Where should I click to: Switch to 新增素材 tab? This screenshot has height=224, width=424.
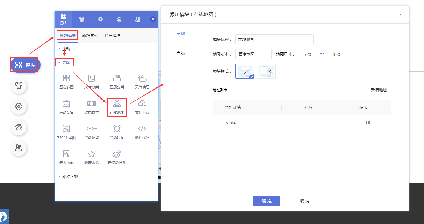[x=90, y=35]
